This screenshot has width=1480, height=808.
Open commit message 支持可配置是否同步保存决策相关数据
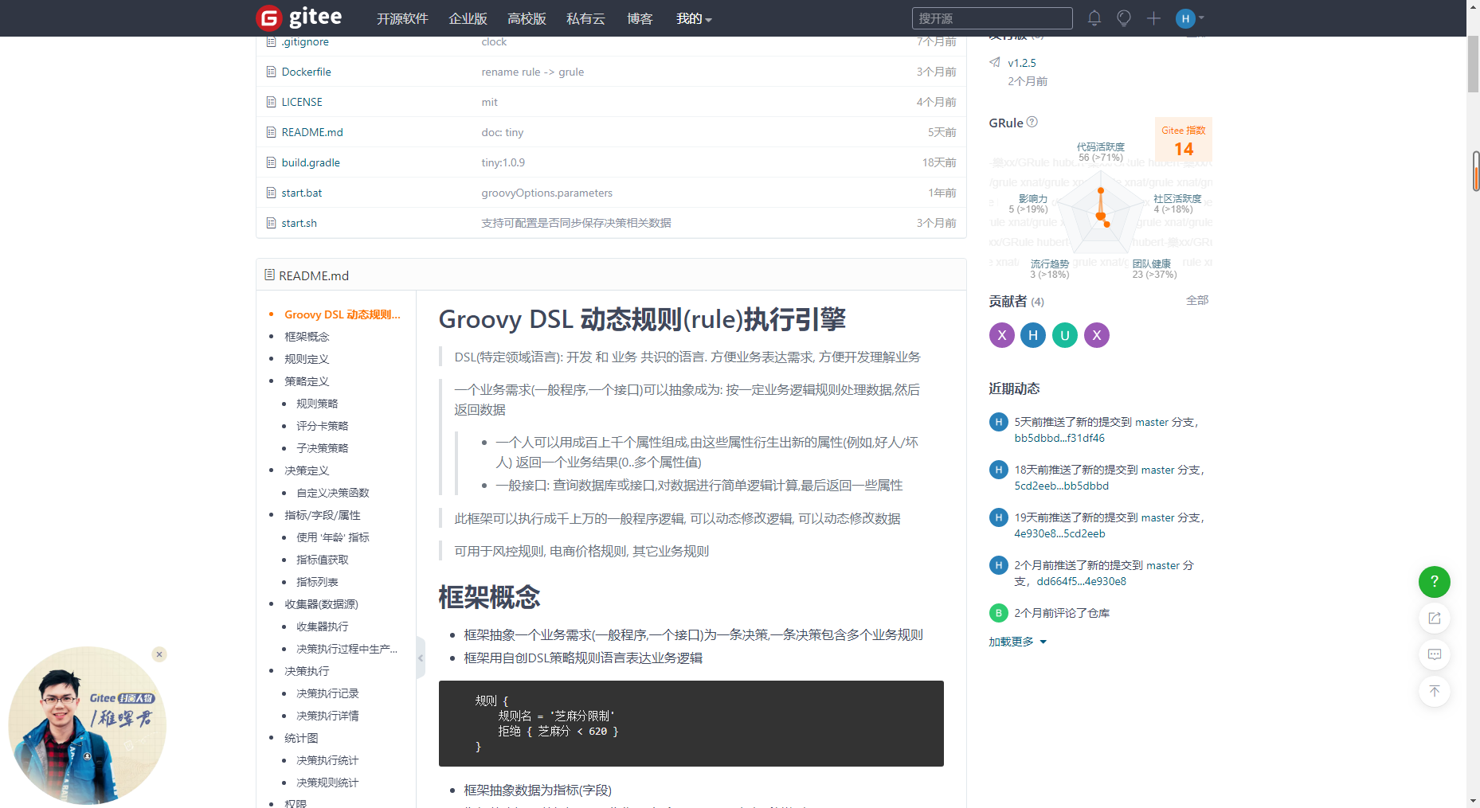click(x=576, y=223)
